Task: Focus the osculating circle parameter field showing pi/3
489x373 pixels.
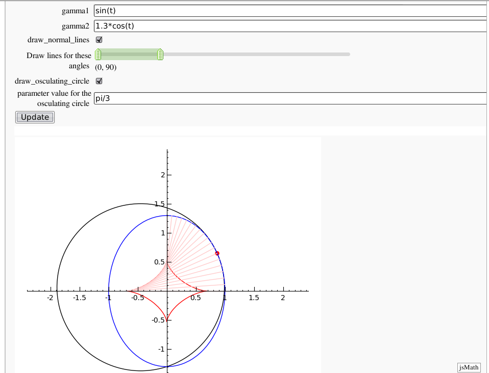Action: [290, 99]
